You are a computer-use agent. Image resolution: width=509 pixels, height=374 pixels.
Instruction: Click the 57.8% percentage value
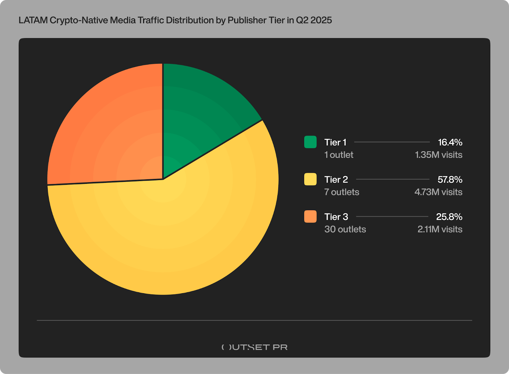coord(450,179)
